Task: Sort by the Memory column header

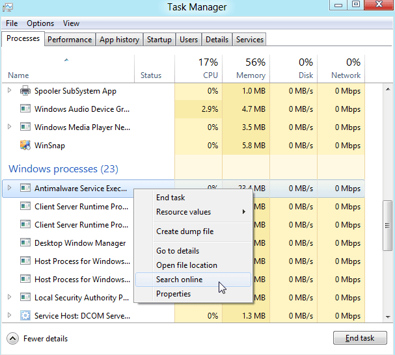Action: pos(246,69)
